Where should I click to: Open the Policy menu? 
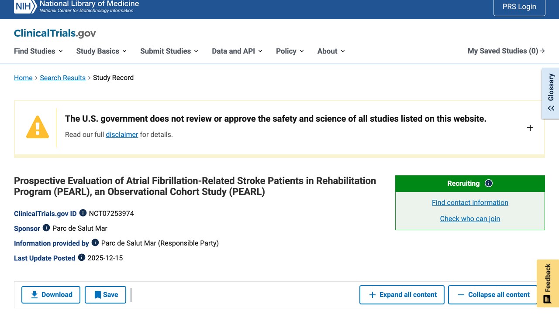click(290, 51)
